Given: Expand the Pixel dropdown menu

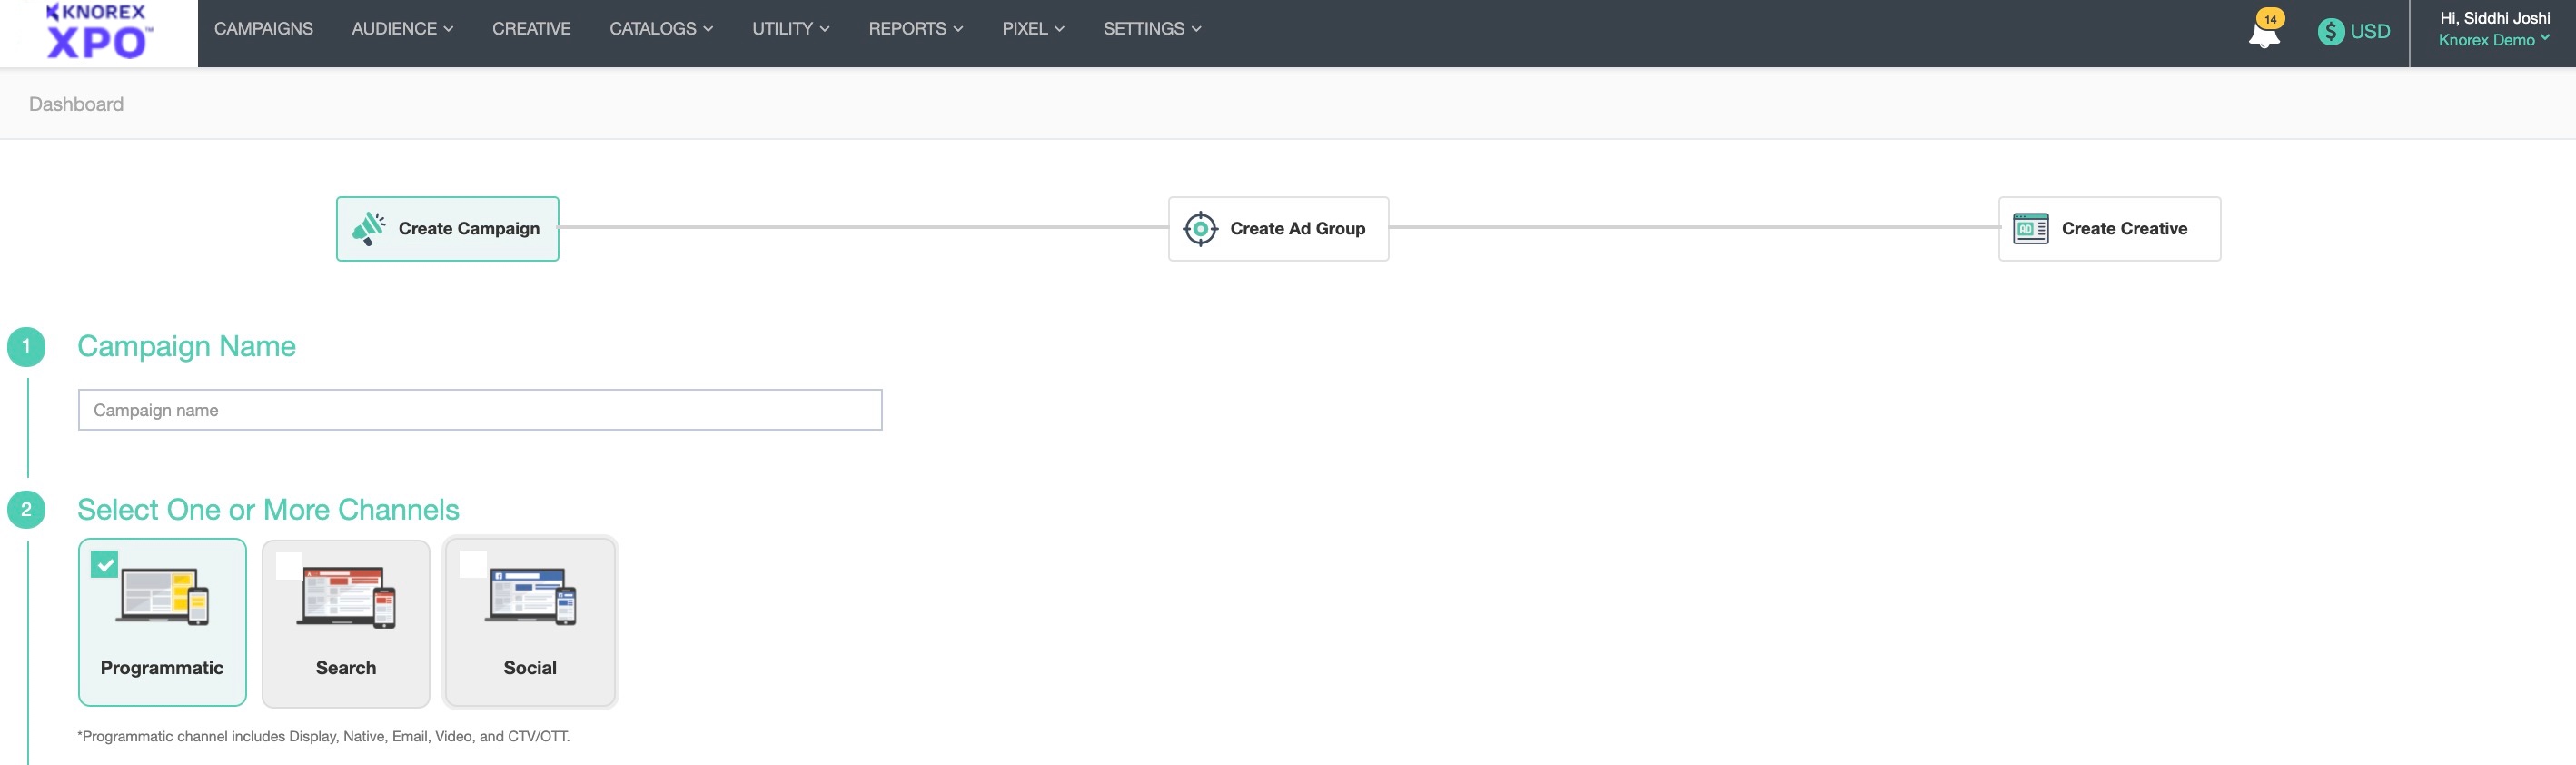Looking at the screenshot, I should [x=1033, y=29].
